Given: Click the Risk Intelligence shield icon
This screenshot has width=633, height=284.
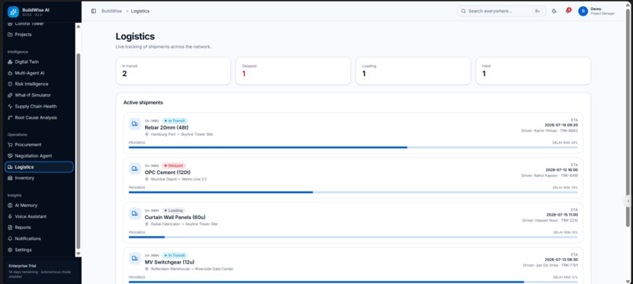Looking at the screenshot, I should pyautogui.click(x=10, y=84).
